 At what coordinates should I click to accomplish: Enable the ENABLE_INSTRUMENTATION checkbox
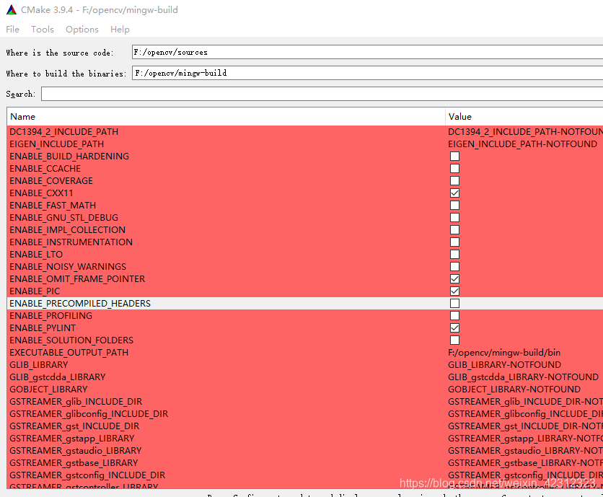pyautogui.click(x=454, y=242)
